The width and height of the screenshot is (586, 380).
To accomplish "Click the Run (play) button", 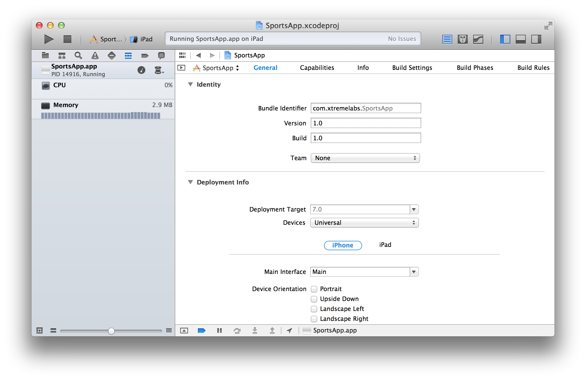I will [x=49, y=39].
